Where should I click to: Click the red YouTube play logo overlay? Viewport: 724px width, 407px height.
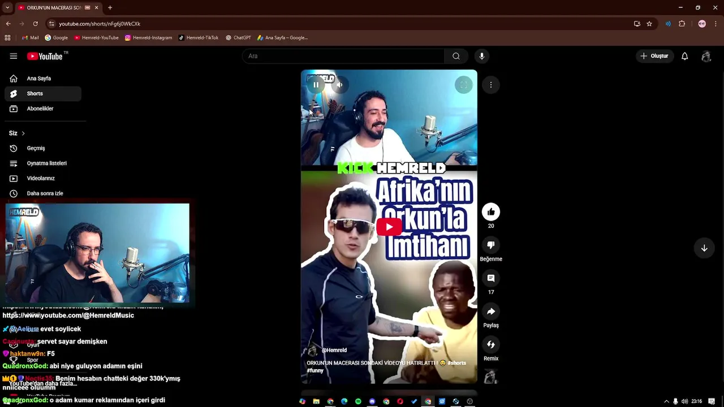click(389, 227)
